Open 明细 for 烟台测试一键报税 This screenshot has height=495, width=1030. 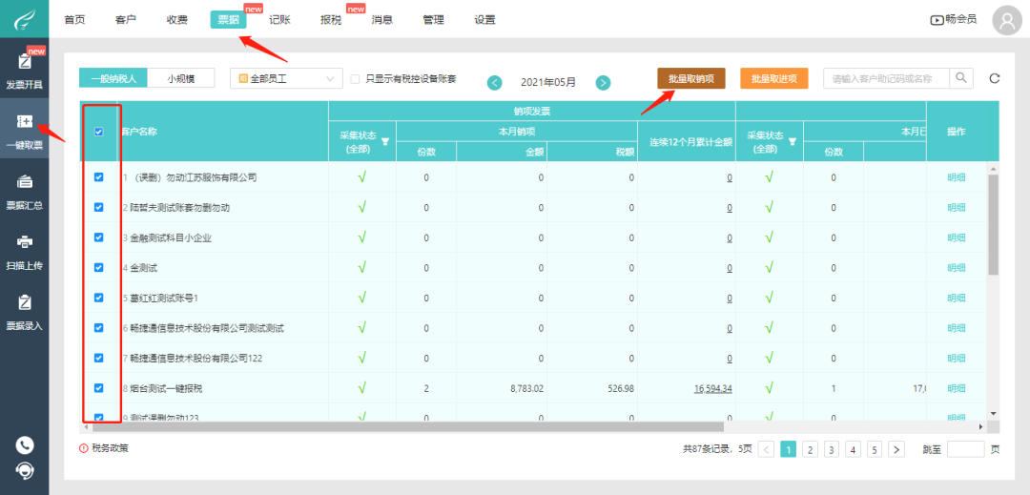coord(957,388)
